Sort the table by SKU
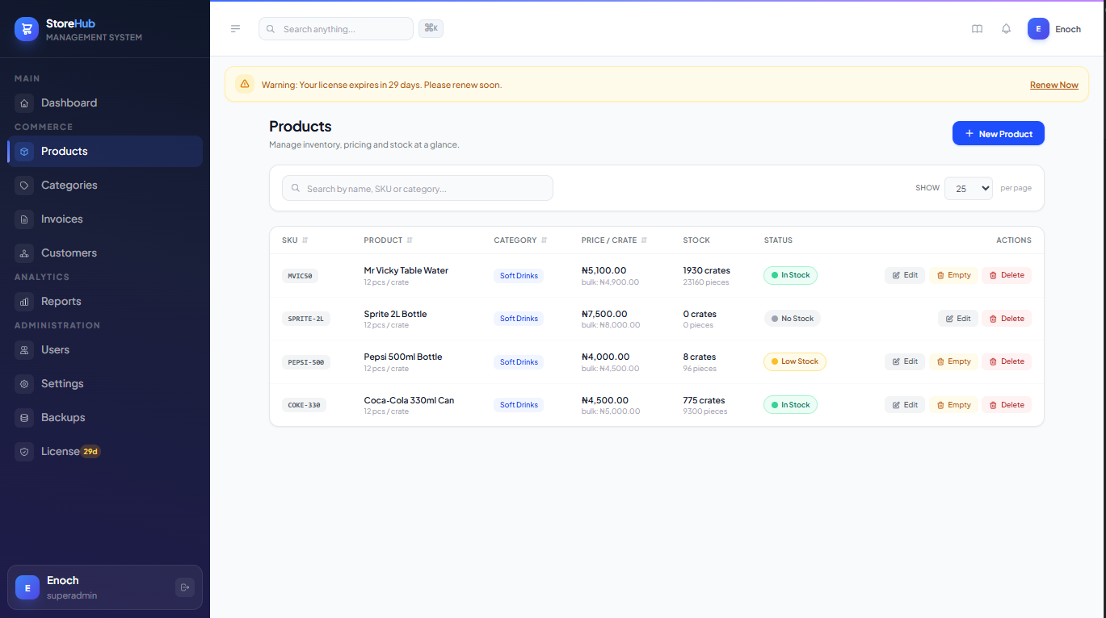Viewport: 1106px width, 618px height. pos(295,240)
